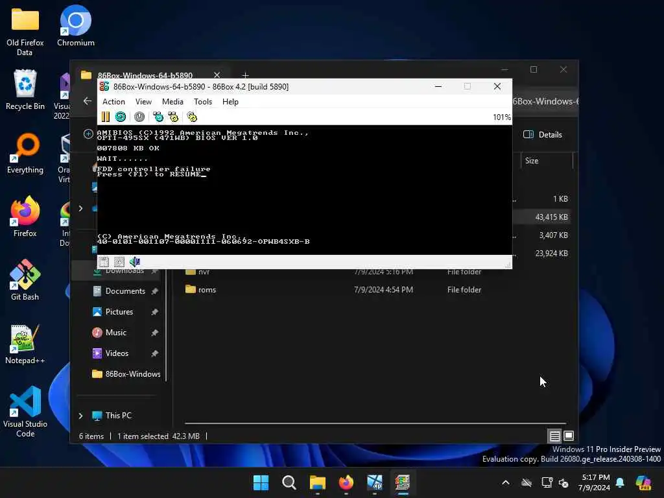This screenshot has height=498, width=664.
Task: Toggle the Details pane in File Explorer
Action: tap(543, 135)
